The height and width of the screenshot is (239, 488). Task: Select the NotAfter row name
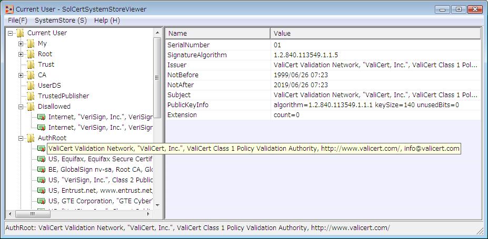(181, 85)
